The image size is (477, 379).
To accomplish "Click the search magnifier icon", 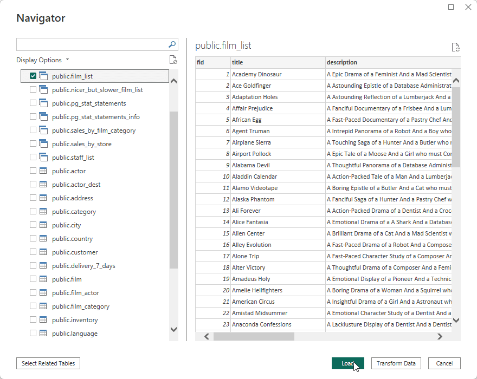I will coord(172,44).
